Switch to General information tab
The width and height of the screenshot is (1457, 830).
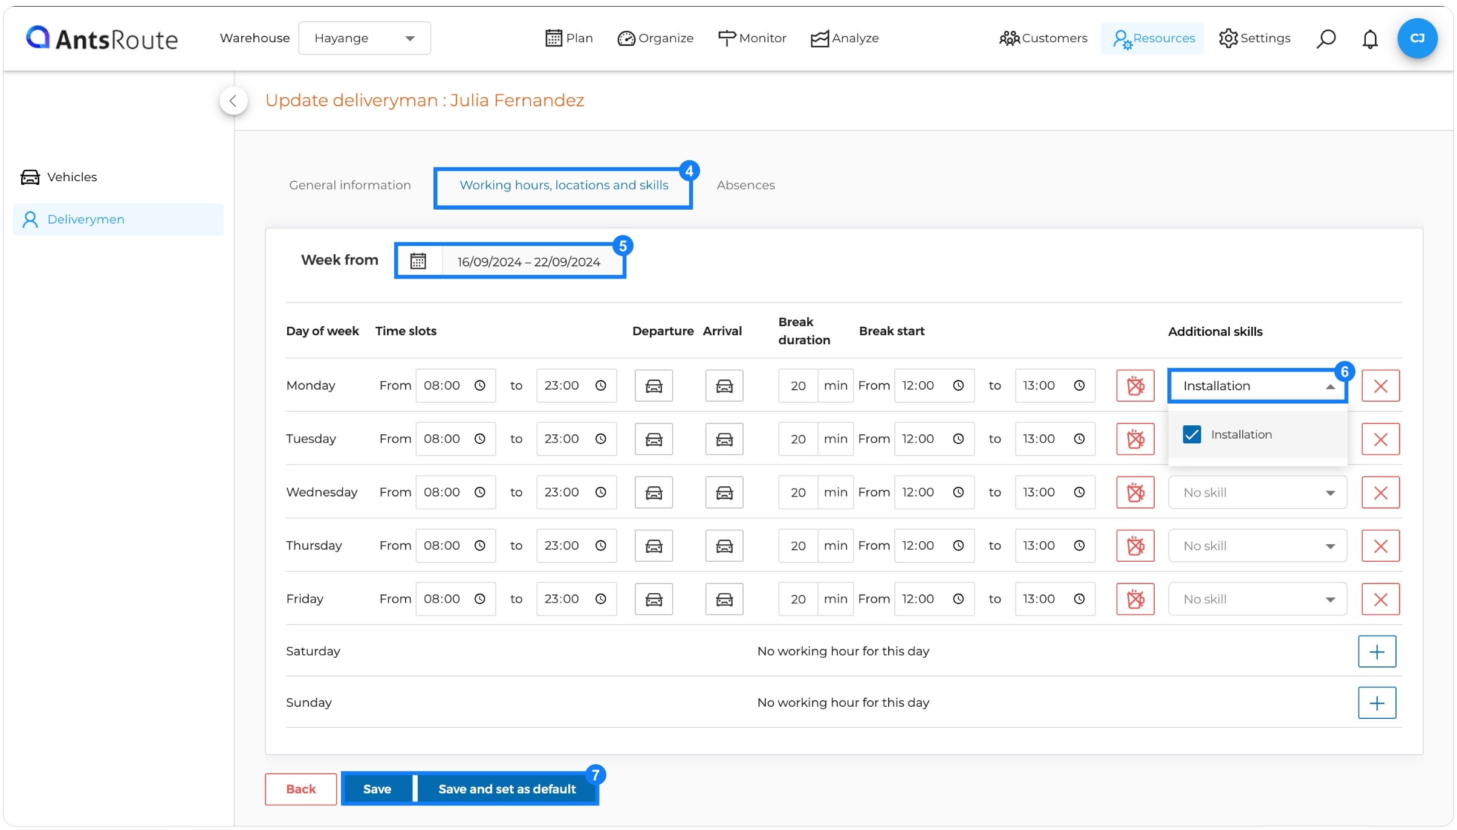coord(350,185)
